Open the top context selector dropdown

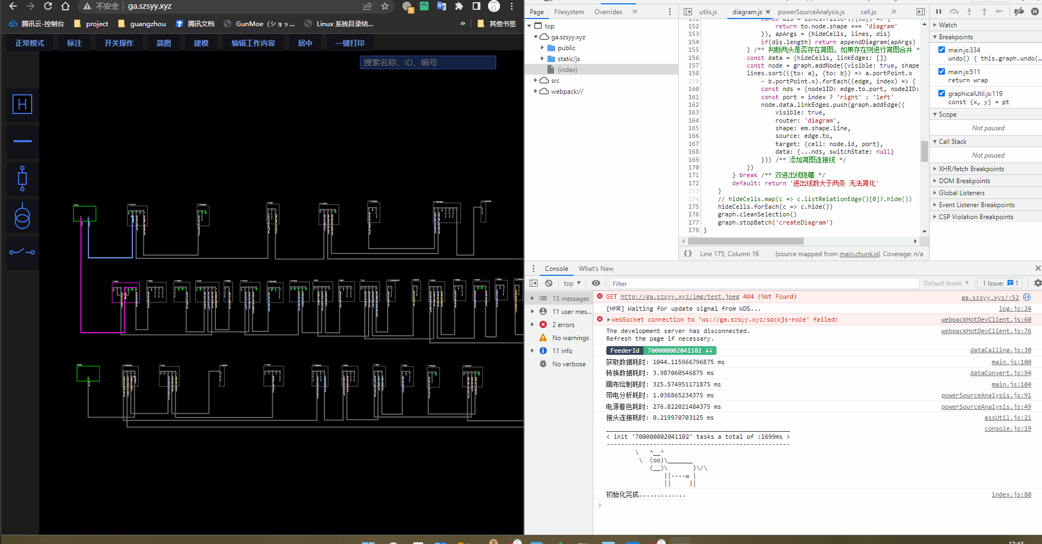[572, 283]
